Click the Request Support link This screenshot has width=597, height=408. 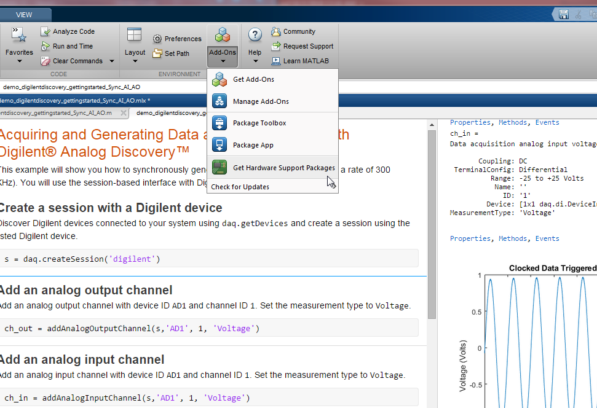coord(307,46)
